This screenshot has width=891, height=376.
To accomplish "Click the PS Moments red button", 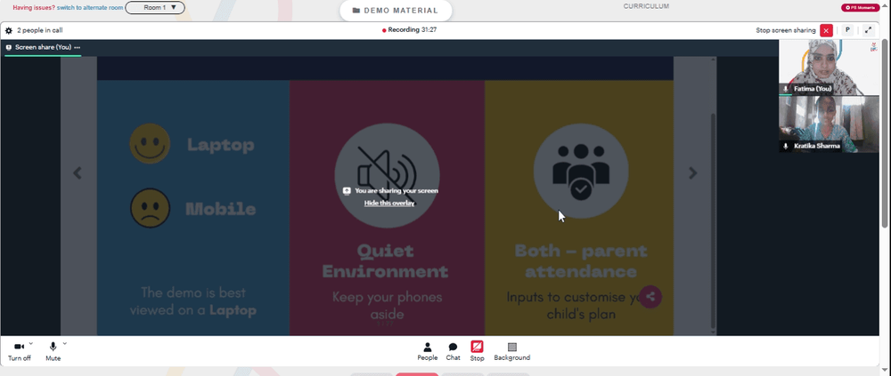I will 862,8.
